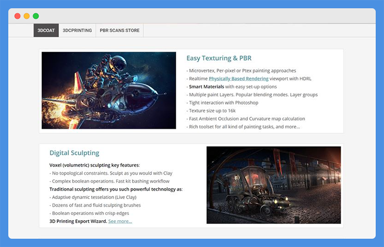This screenshot has height=247, width=384.
Task: Select the line "Texture size up to 16k"
Action: (x=211, y=111)
